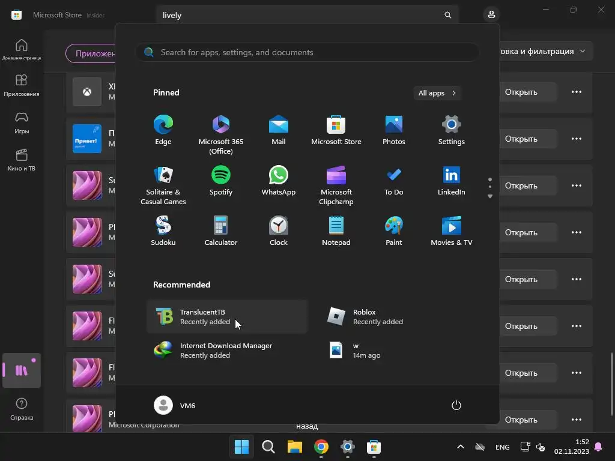The width and height of the screenshot is (615, 461).
Task: Open the VM6 user account menu
Action: click(x=175, y=405)
